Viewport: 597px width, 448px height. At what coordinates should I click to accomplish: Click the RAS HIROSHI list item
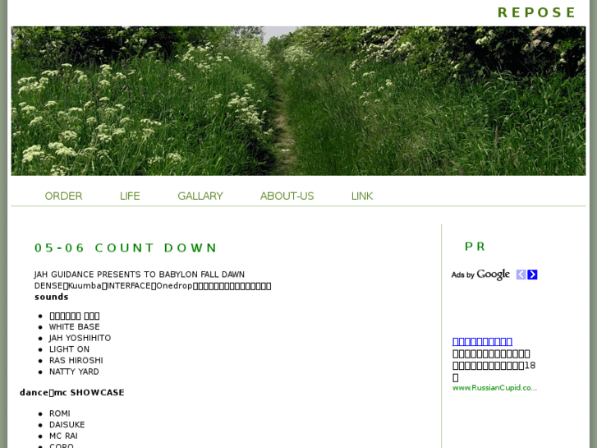tap(76, 360)
